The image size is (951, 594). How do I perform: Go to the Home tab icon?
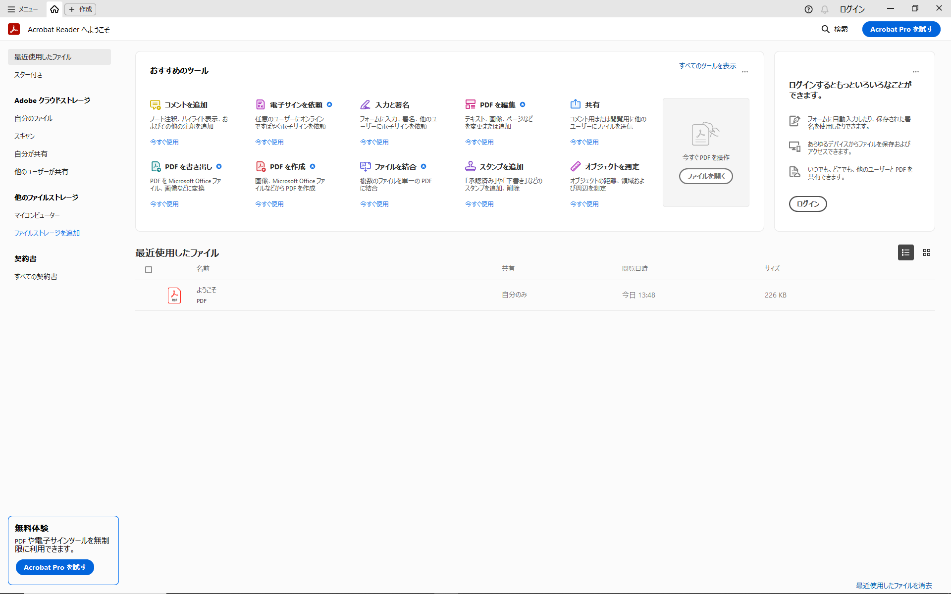pos(54,9)
